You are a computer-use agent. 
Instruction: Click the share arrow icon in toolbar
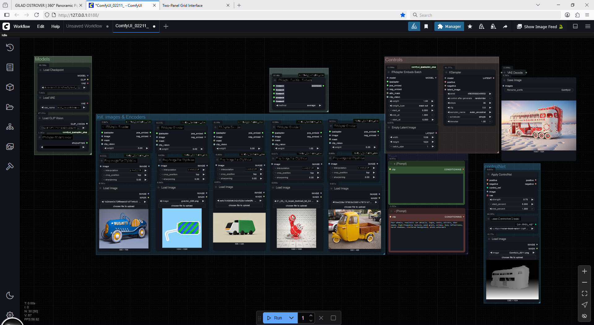pos(505,27)
